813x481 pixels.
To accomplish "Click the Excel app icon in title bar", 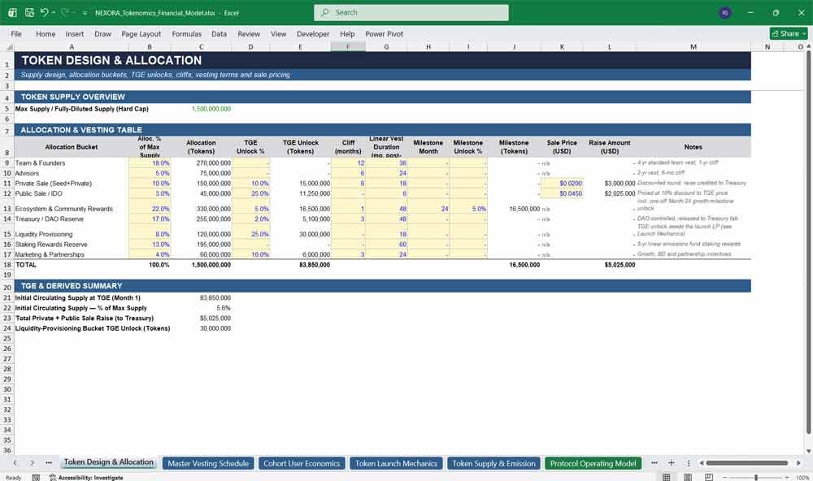I will click(12, 12).
